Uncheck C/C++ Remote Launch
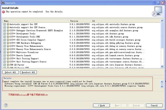The width and height of the screenshot is (166, 110). click(x=5, y=56)
